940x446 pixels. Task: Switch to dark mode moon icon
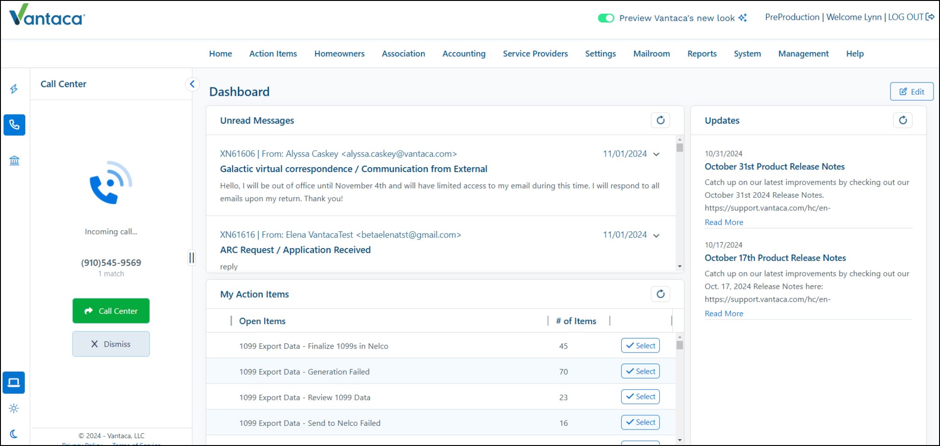(14, 434)
